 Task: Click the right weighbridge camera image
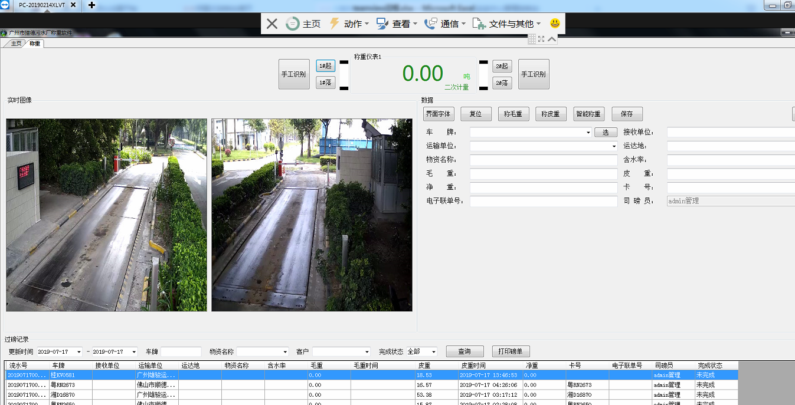click(312, 215)
